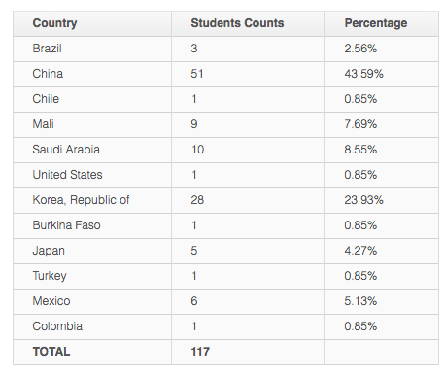Click the 43.59% percentage cell
This screenshot has height=375, width=444.
pyautogui.click(x=382, y=74)
